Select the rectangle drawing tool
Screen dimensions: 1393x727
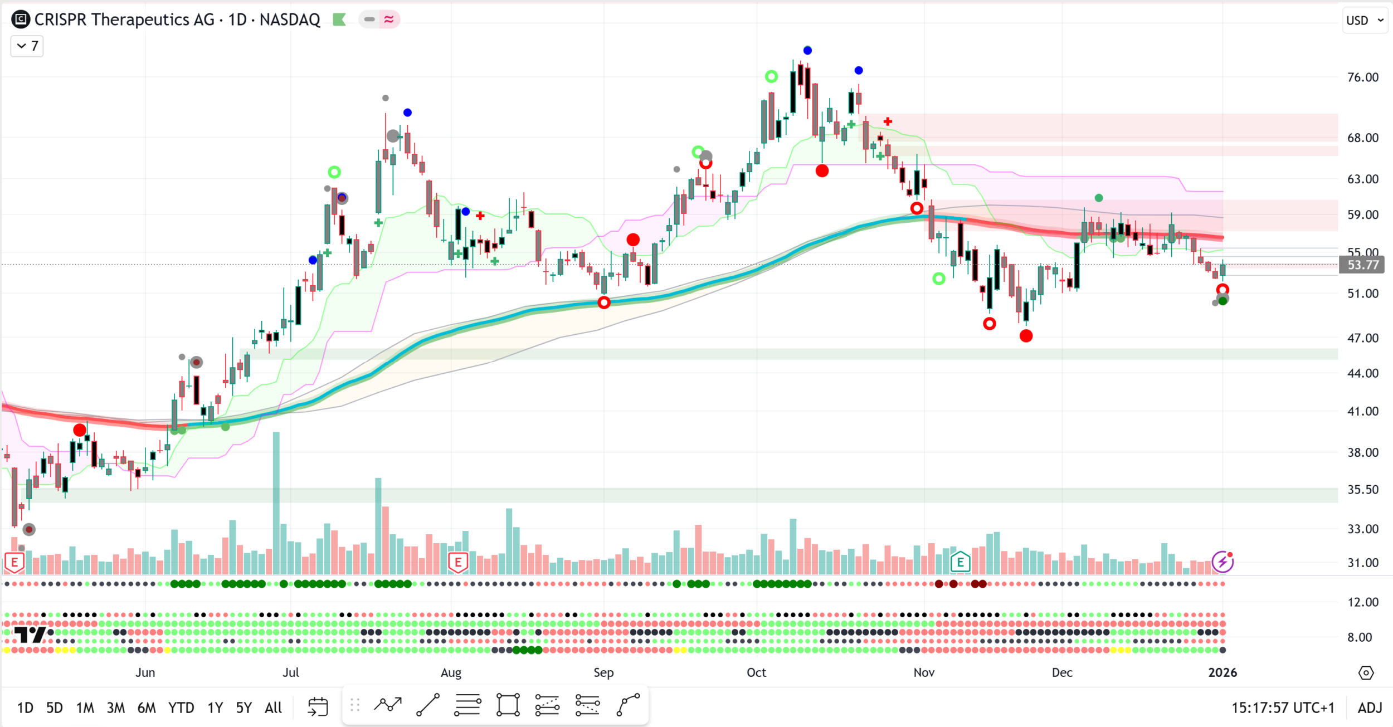[508, 705]
